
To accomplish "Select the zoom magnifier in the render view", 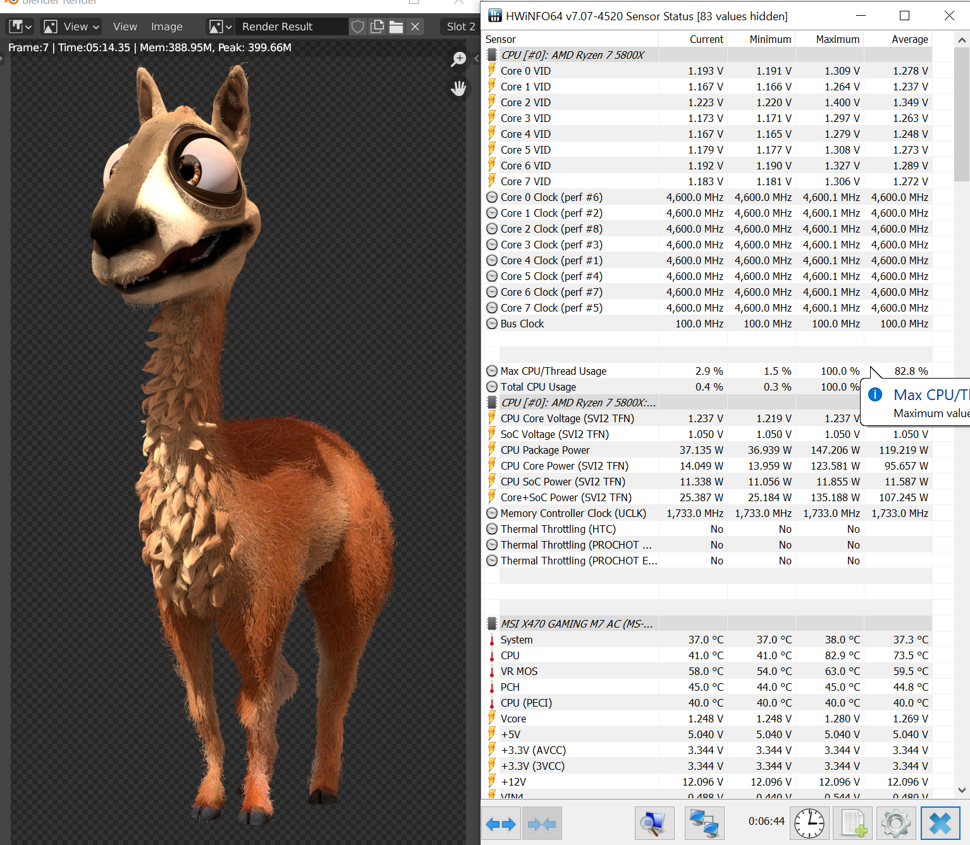I will [458, 59].
